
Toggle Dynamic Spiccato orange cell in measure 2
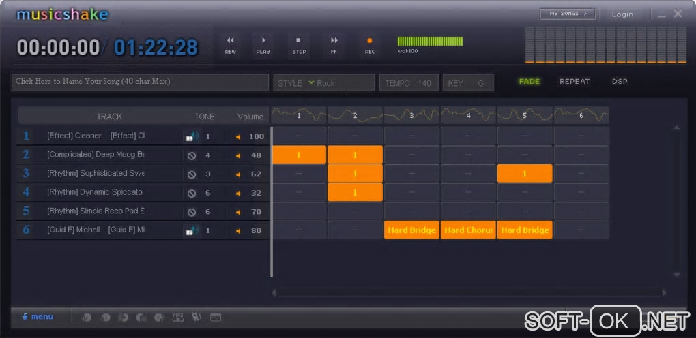pyautogui.click(x=355, y=192)
